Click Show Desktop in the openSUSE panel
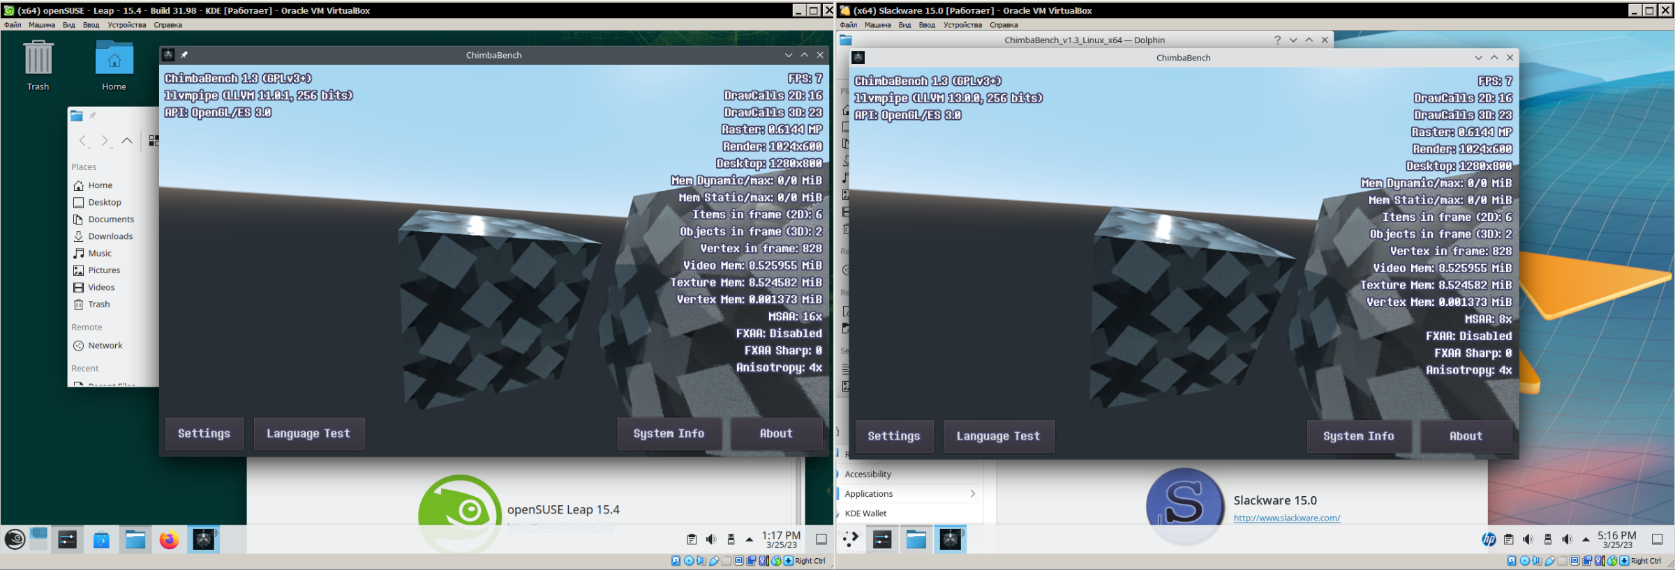This screenshot has width=1675, height=570. click(821, 539)
